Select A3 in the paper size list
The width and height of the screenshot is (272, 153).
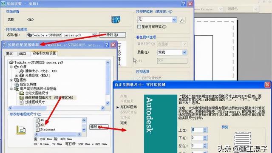click(40, 125)
